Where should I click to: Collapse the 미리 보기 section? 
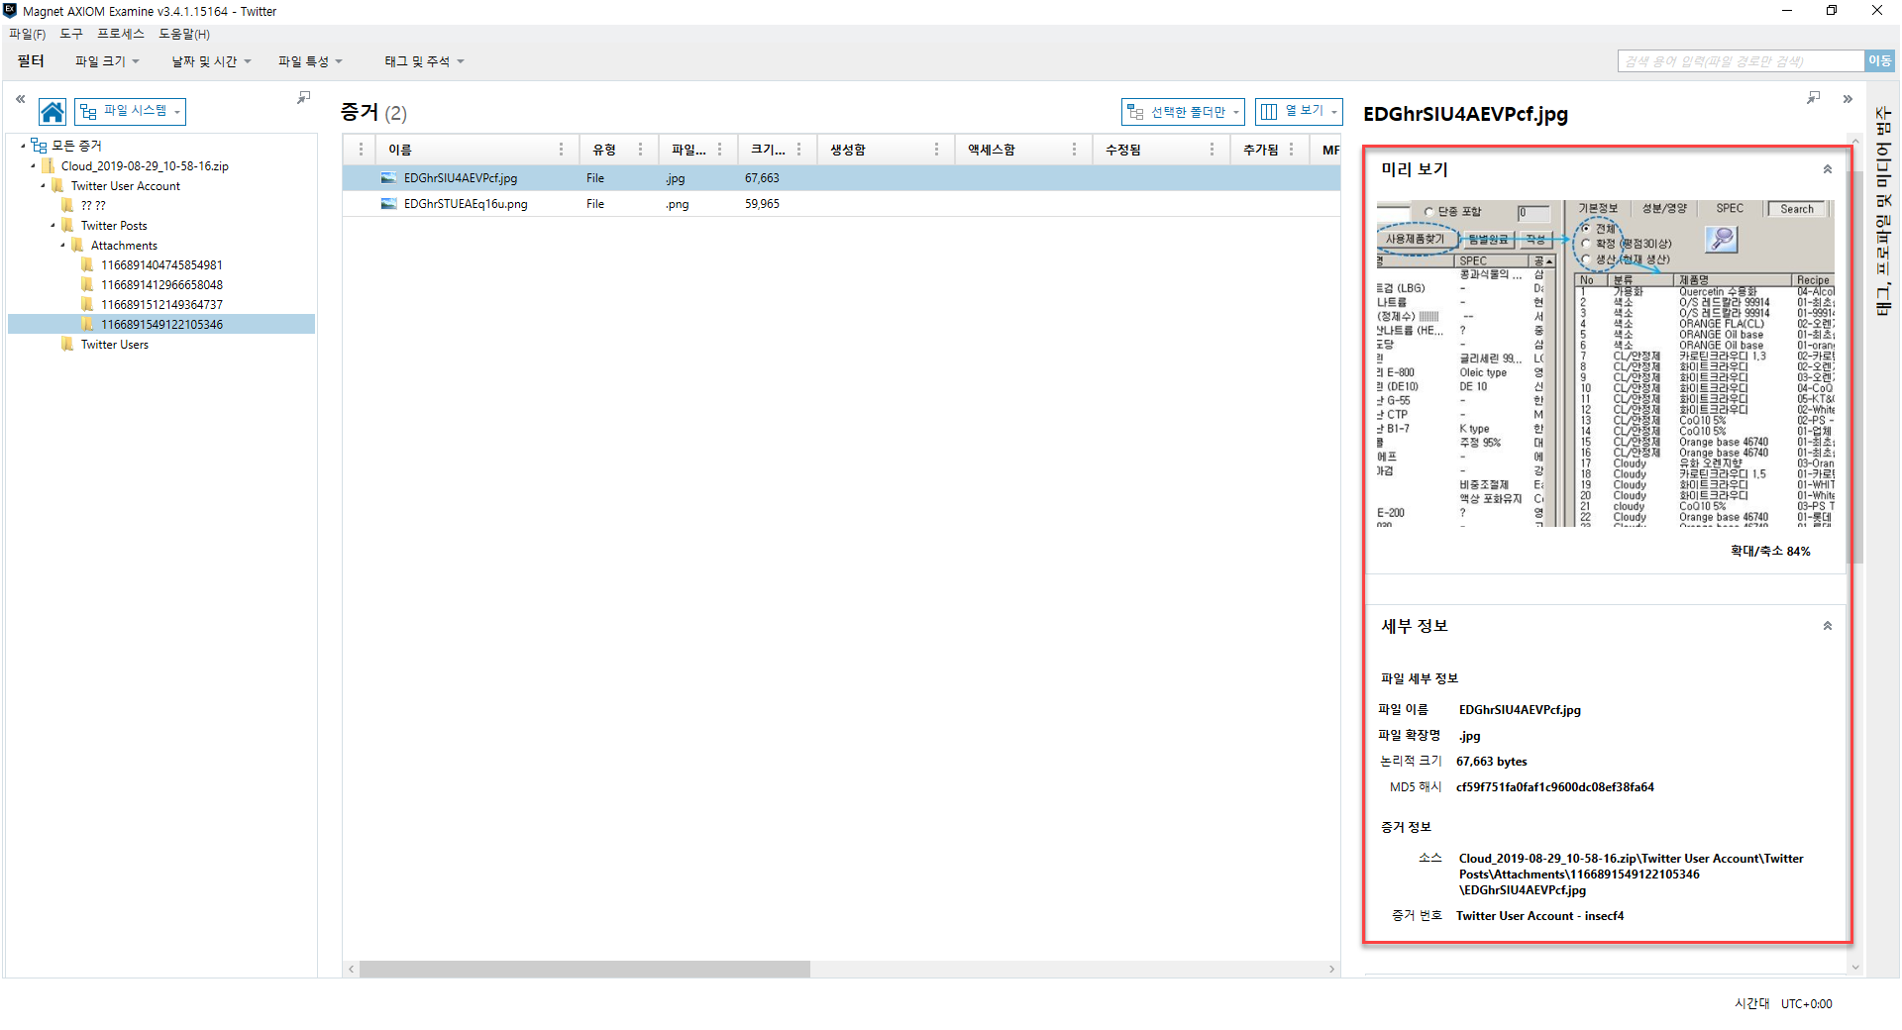coord(1828,169)
